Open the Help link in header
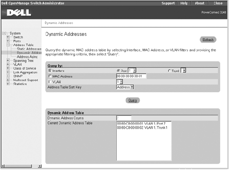This screenshot has height=185, width=234. [x=184, y=3]
